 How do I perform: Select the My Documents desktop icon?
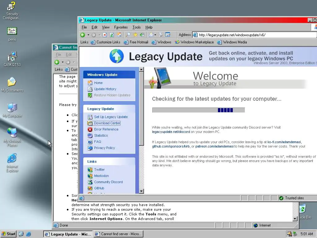[12, 84]
